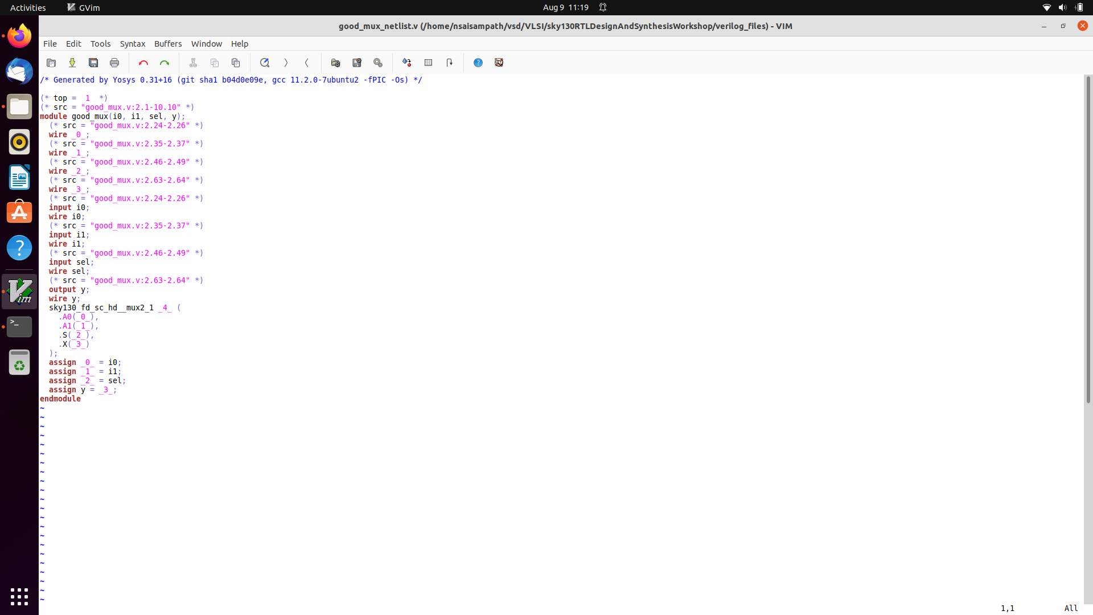Open date and time notification panel
The image size is (1093, 615).
click(565, 7)
